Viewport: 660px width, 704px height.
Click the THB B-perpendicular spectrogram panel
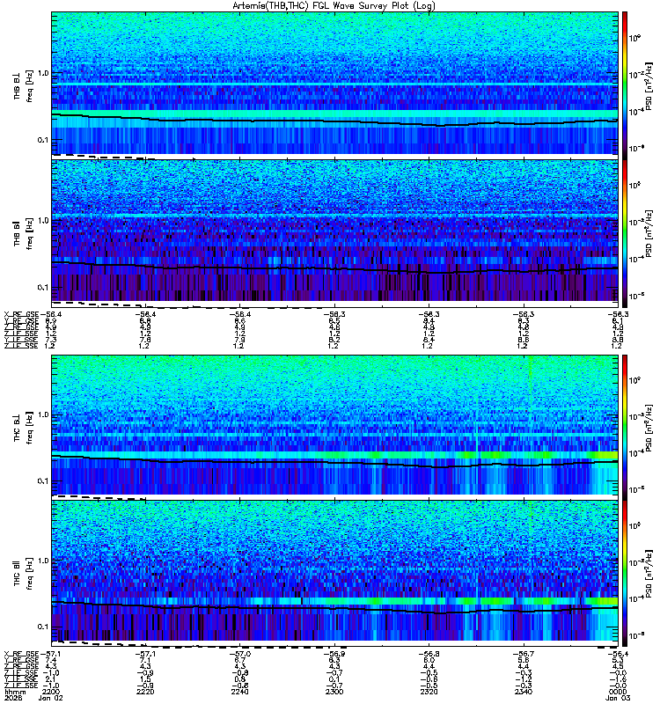point(335,84)
